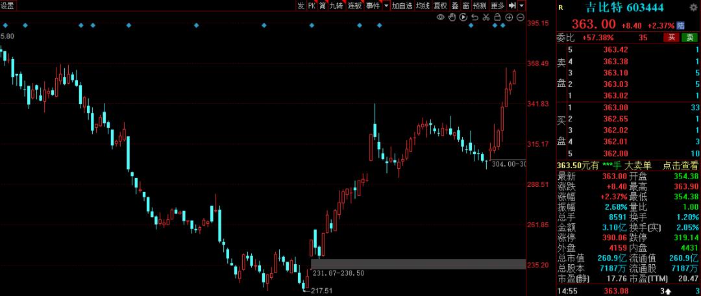Click the undo arrow icon

[474, 18]
